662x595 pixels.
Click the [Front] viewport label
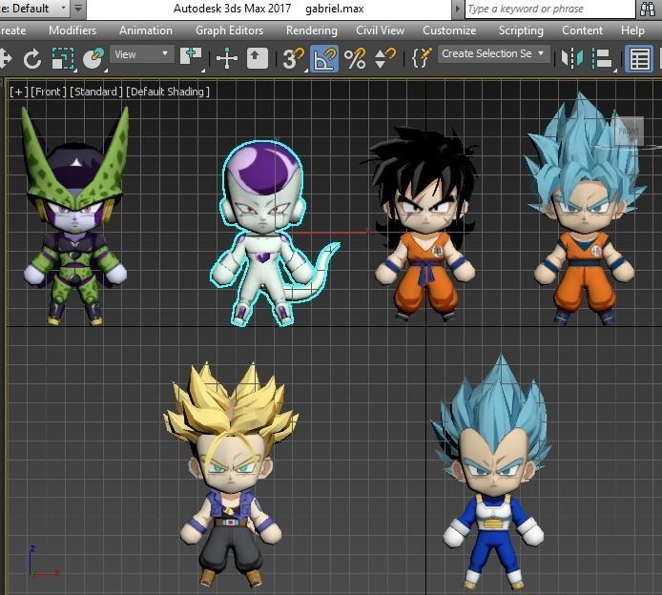click(x=48, y=92)
